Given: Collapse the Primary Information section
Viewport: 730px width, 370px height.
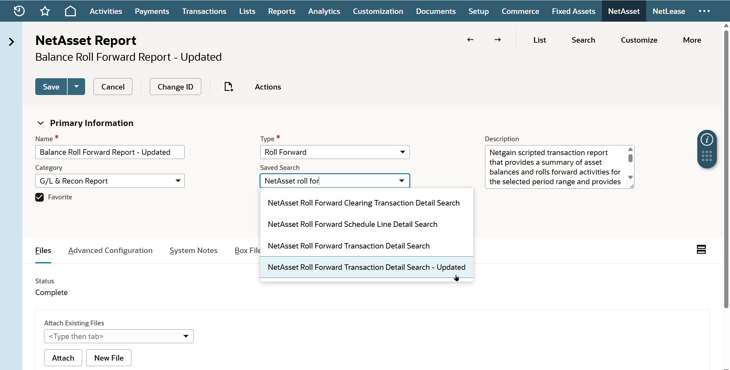Looking at the screenshot, I should 40,123.
